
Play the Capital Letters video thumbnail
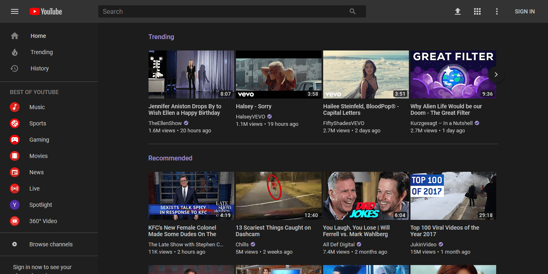[366, 75]
